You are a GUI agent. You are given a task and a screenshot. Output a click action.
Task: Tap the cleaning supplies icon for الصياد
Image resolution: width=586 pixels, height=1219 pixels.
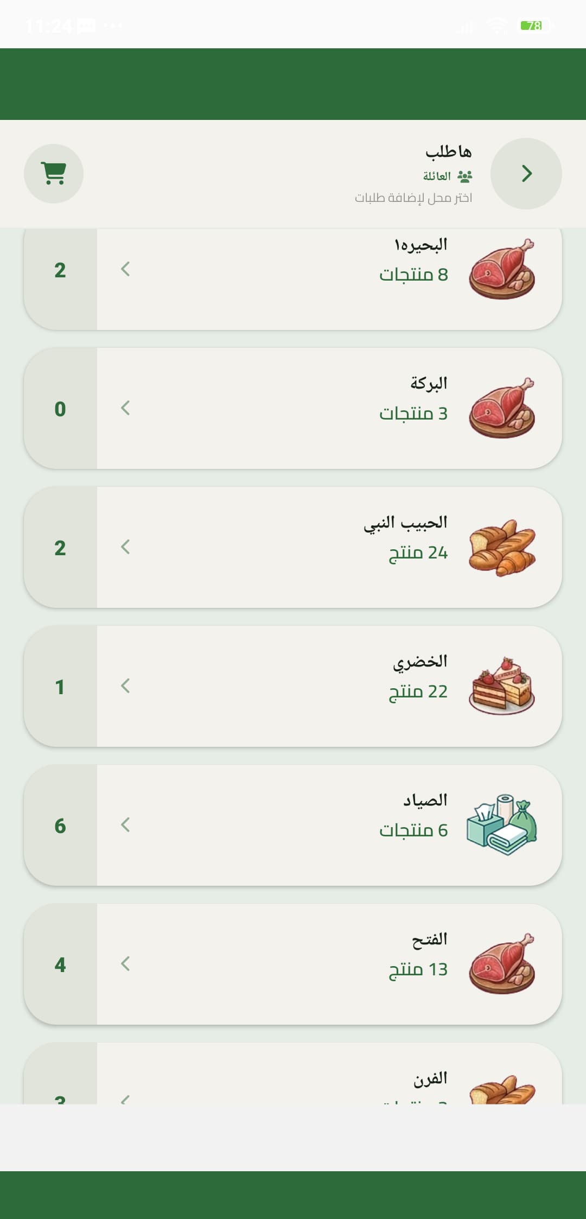pyautogui.click(x=502, y=825)
